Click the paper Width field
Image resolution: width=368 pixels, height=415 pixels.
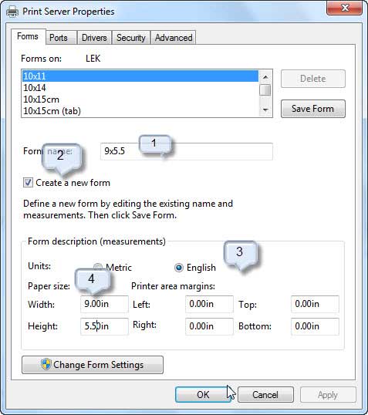tap(104, 304)
